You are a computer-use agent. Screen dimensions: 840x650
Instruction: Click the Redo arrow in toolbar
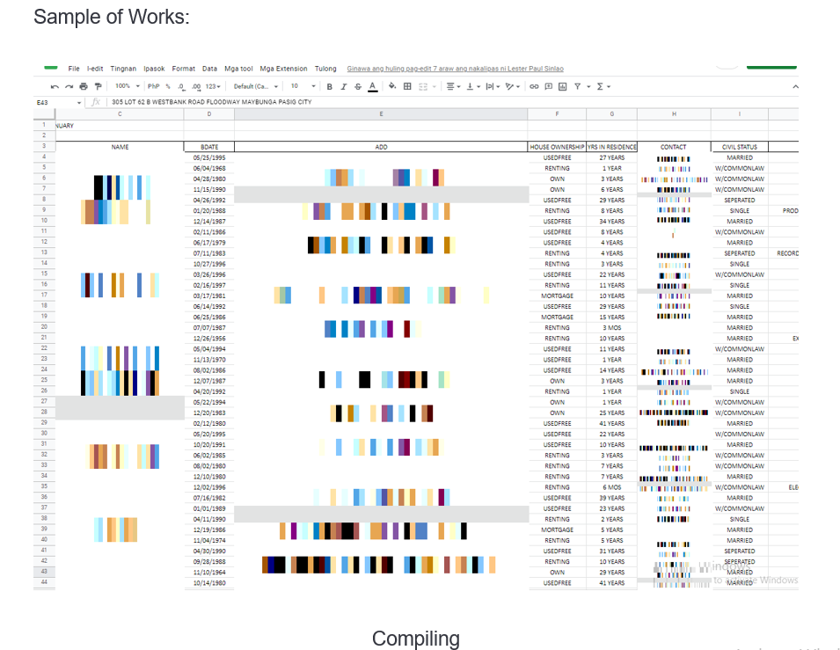[69, 86]
